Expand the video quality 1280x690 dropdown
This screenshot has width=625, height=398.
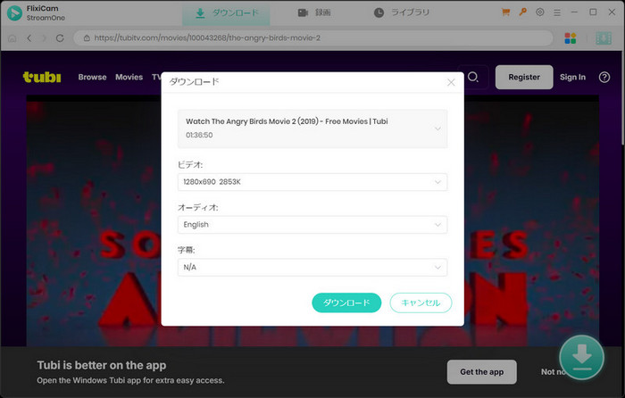tap(312, 182)
